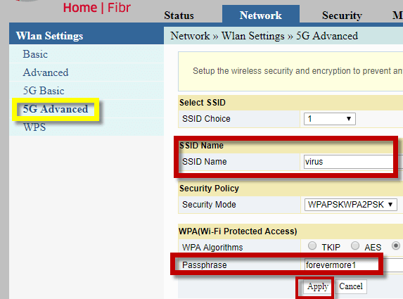The image size is (403, 299).
Task: Click the SSID Choice dropdown arrow
Action: coord(349,119)
